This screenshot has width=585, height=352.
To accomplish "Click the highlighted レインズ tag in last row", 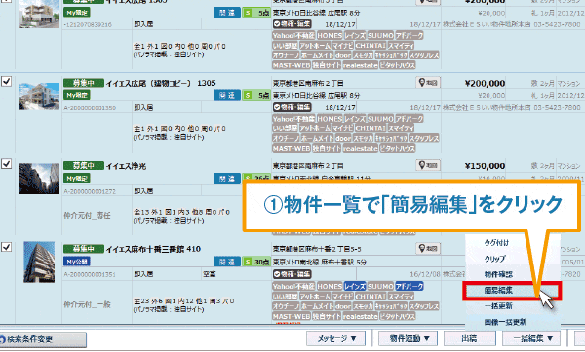I will (x=355, y=286).
